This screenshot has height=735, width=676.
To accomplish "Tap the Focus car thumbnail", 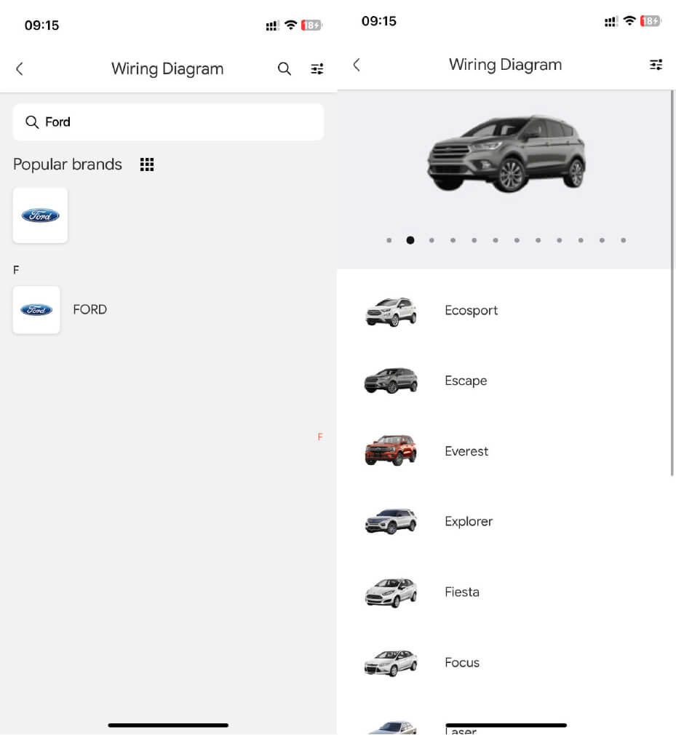I will pyautogui.click(x=391, y=662).
